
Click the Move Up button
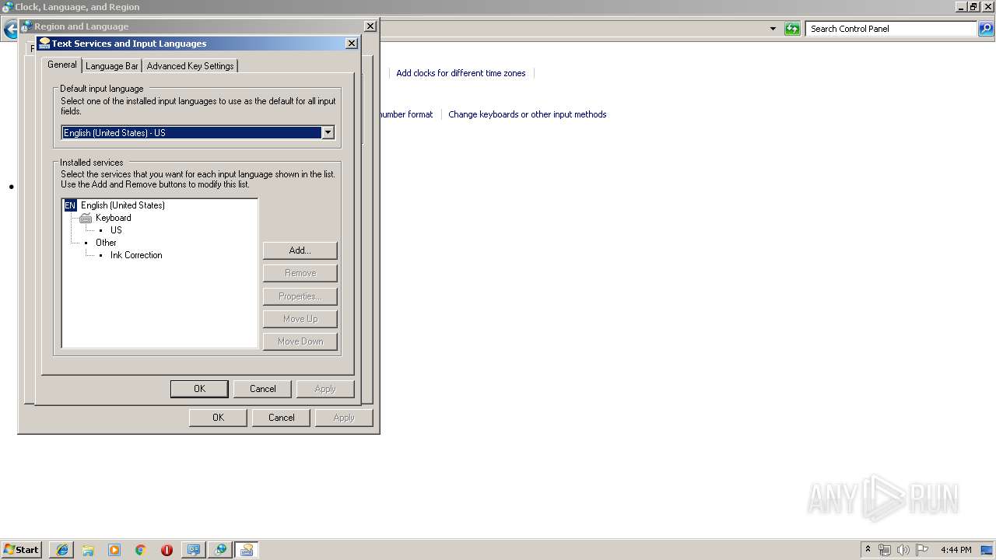coord(300,319)
